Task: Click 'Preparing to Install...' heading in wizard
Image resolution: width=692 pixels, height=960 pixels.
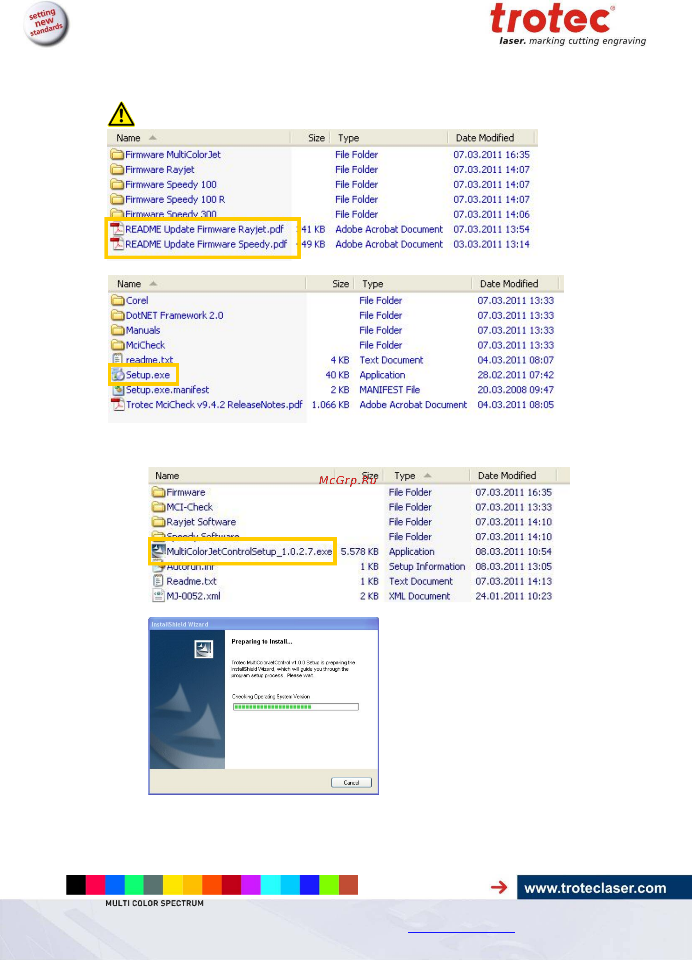Action: click(262, 641)
